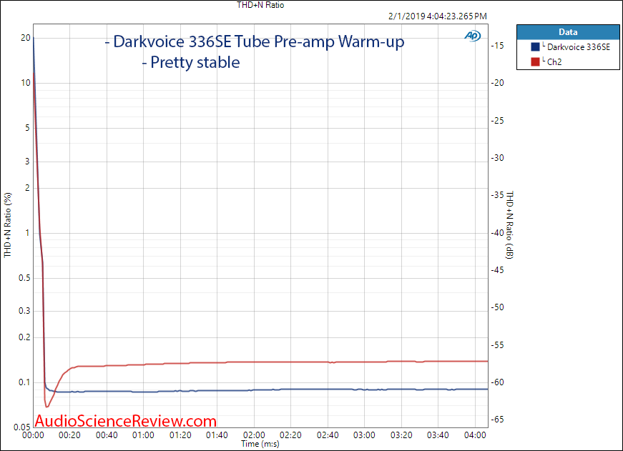This screenshot has height=451, width=623.
Task: Click the 0.3 percent left axis label
Action: [x=24, y=311]
